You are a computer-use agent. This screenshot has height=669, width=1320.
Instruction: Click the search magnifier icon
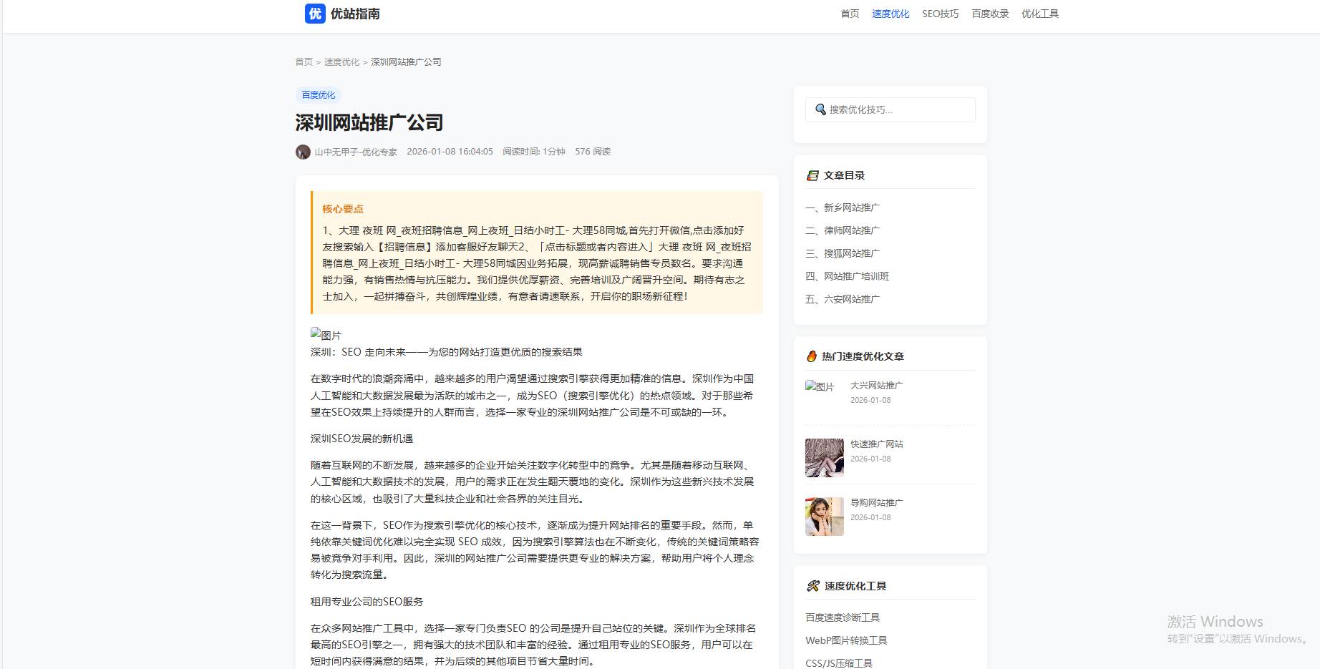coord(820,109)
